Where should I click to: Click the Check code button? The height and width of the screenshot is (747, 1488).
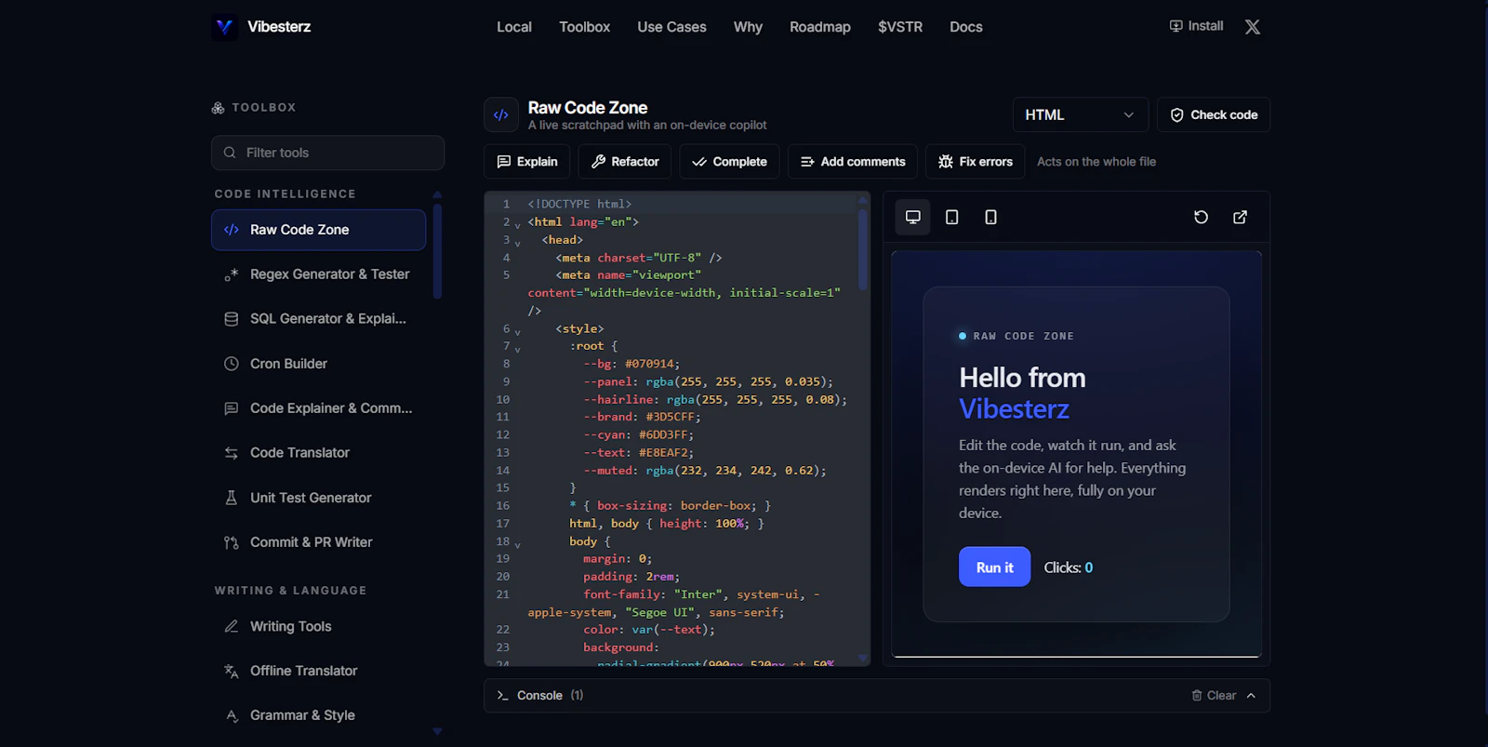(x=1214, y=115)
